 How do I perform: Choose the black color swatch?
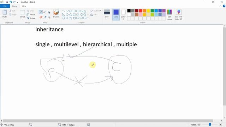click(x=129, y=11)
